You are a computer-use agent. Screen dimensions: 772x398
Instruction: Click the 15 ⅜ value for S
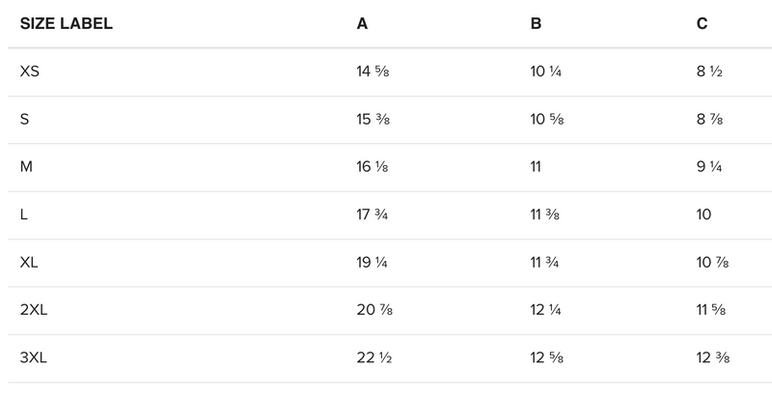click(x=373, y=120)
